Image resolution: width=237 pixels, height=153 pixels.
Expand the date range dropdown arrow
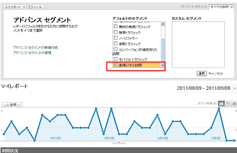(x=235, y=88)
